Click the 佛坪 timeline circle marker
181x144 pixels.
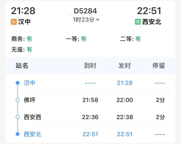pos(18,100)
